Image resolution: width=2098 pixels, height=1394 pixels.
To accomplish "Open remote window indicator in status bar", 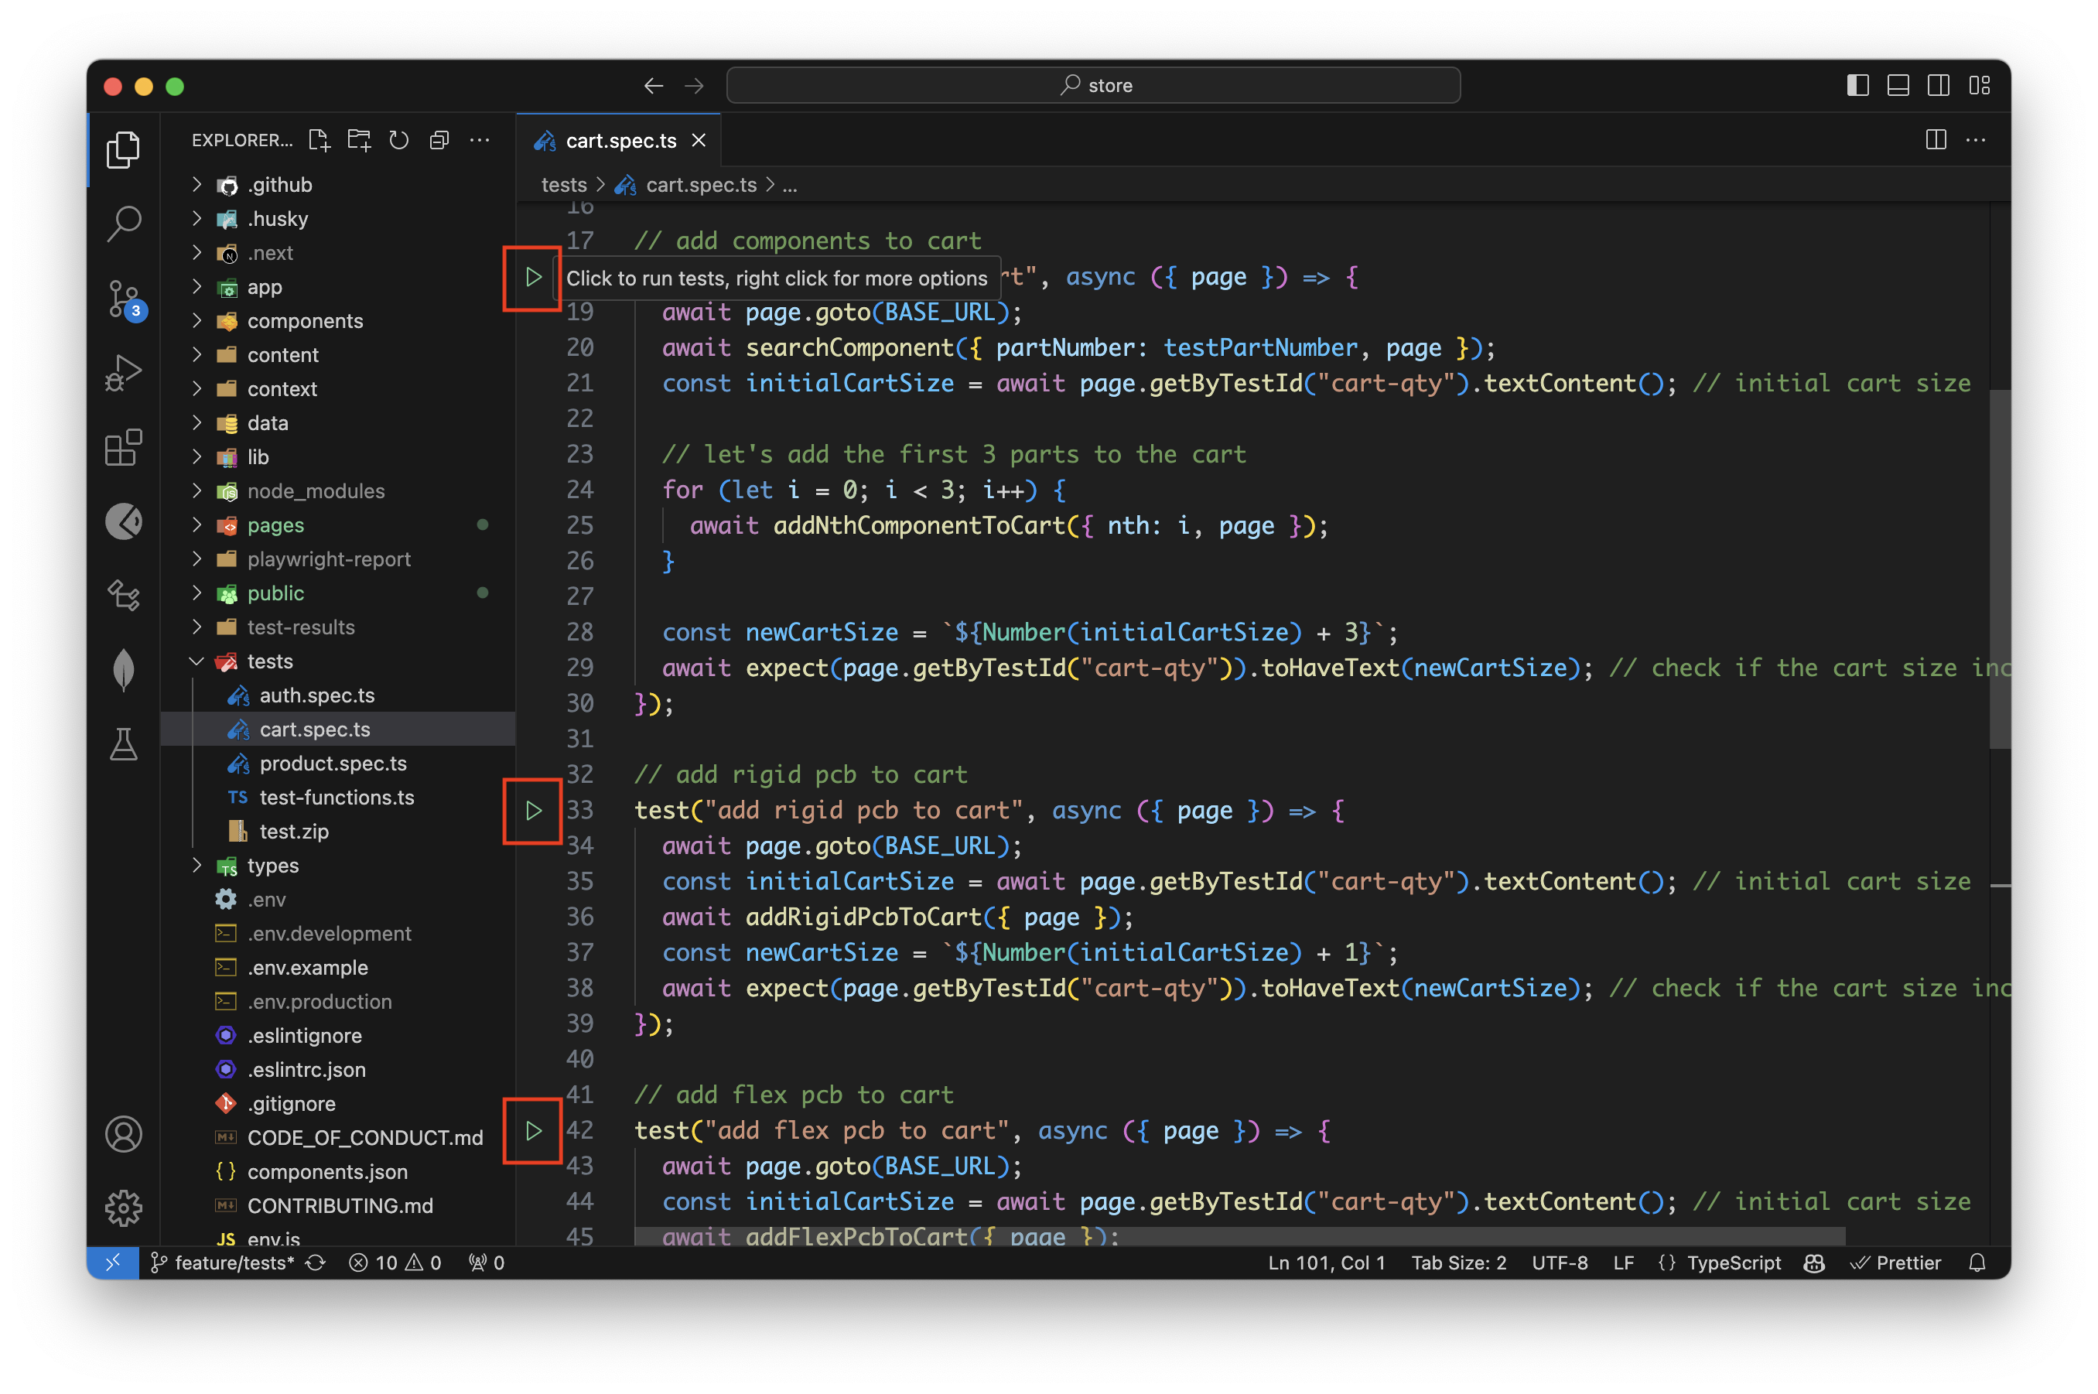I will coord(113,1262).
